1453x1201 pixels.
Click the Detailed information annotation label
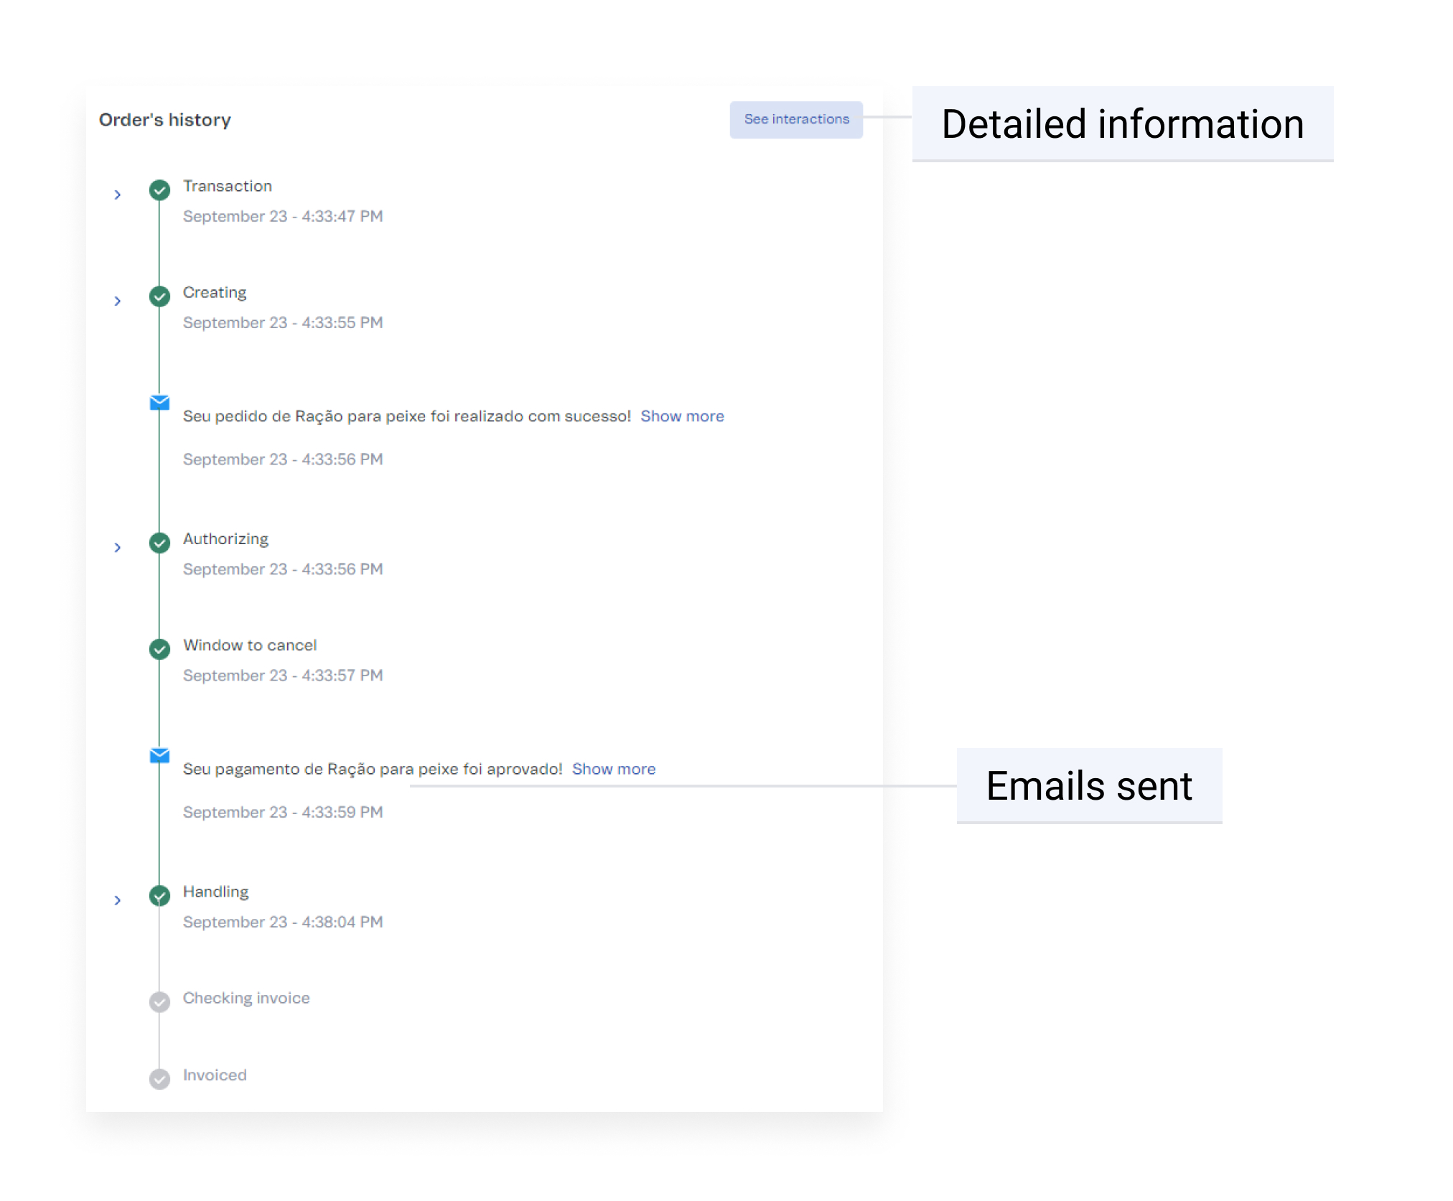point(1122,124)
